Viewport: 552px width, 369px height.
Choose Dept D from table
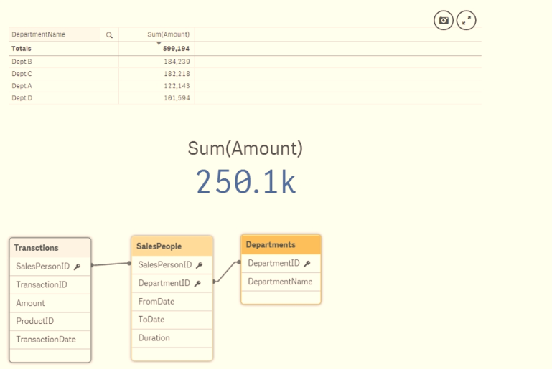click(x=22, y=98)
